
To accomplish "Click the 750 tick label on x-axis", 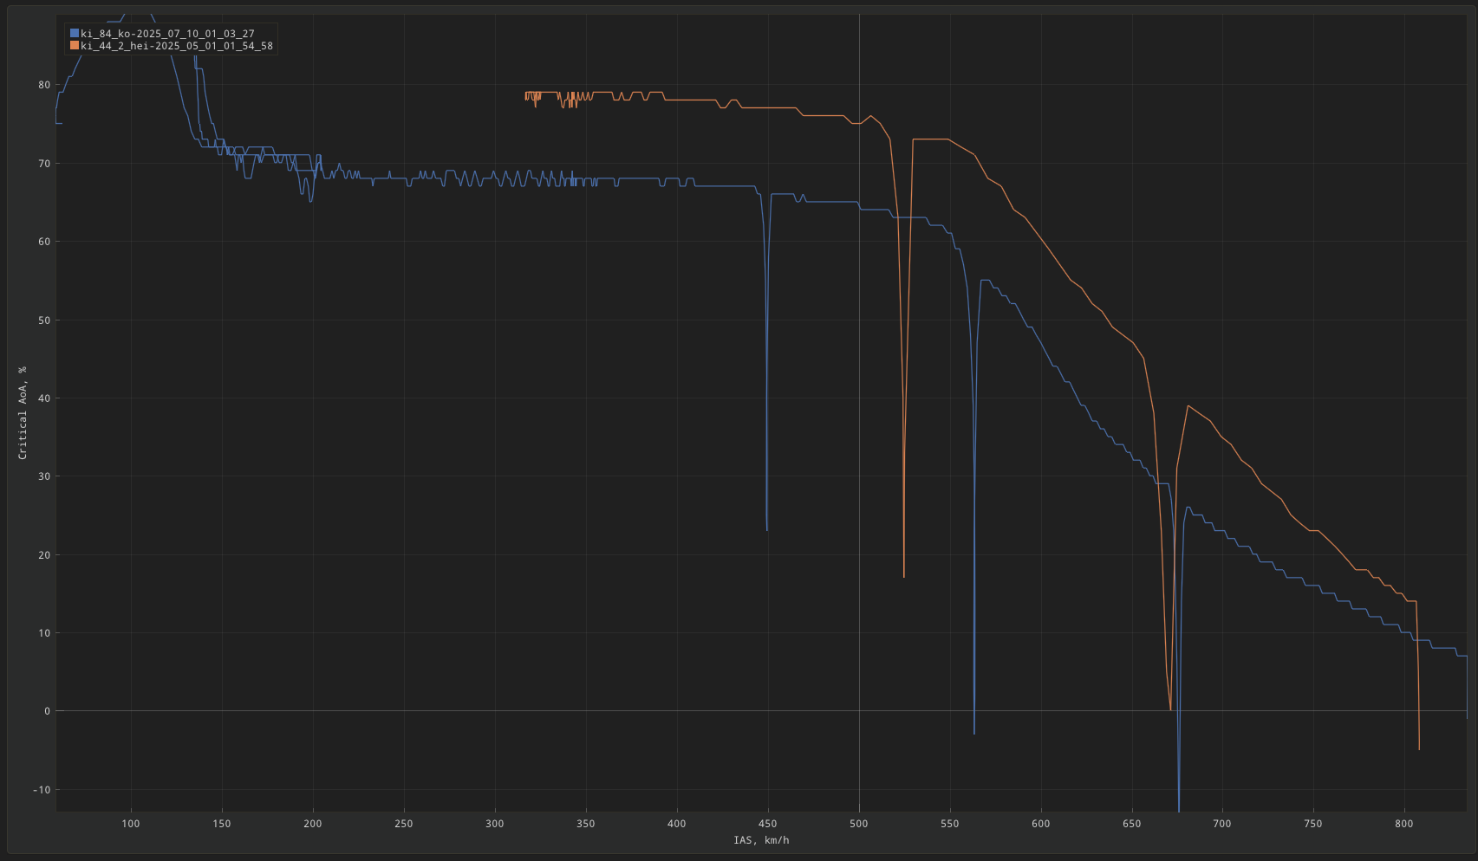I will pos(1313,824).
